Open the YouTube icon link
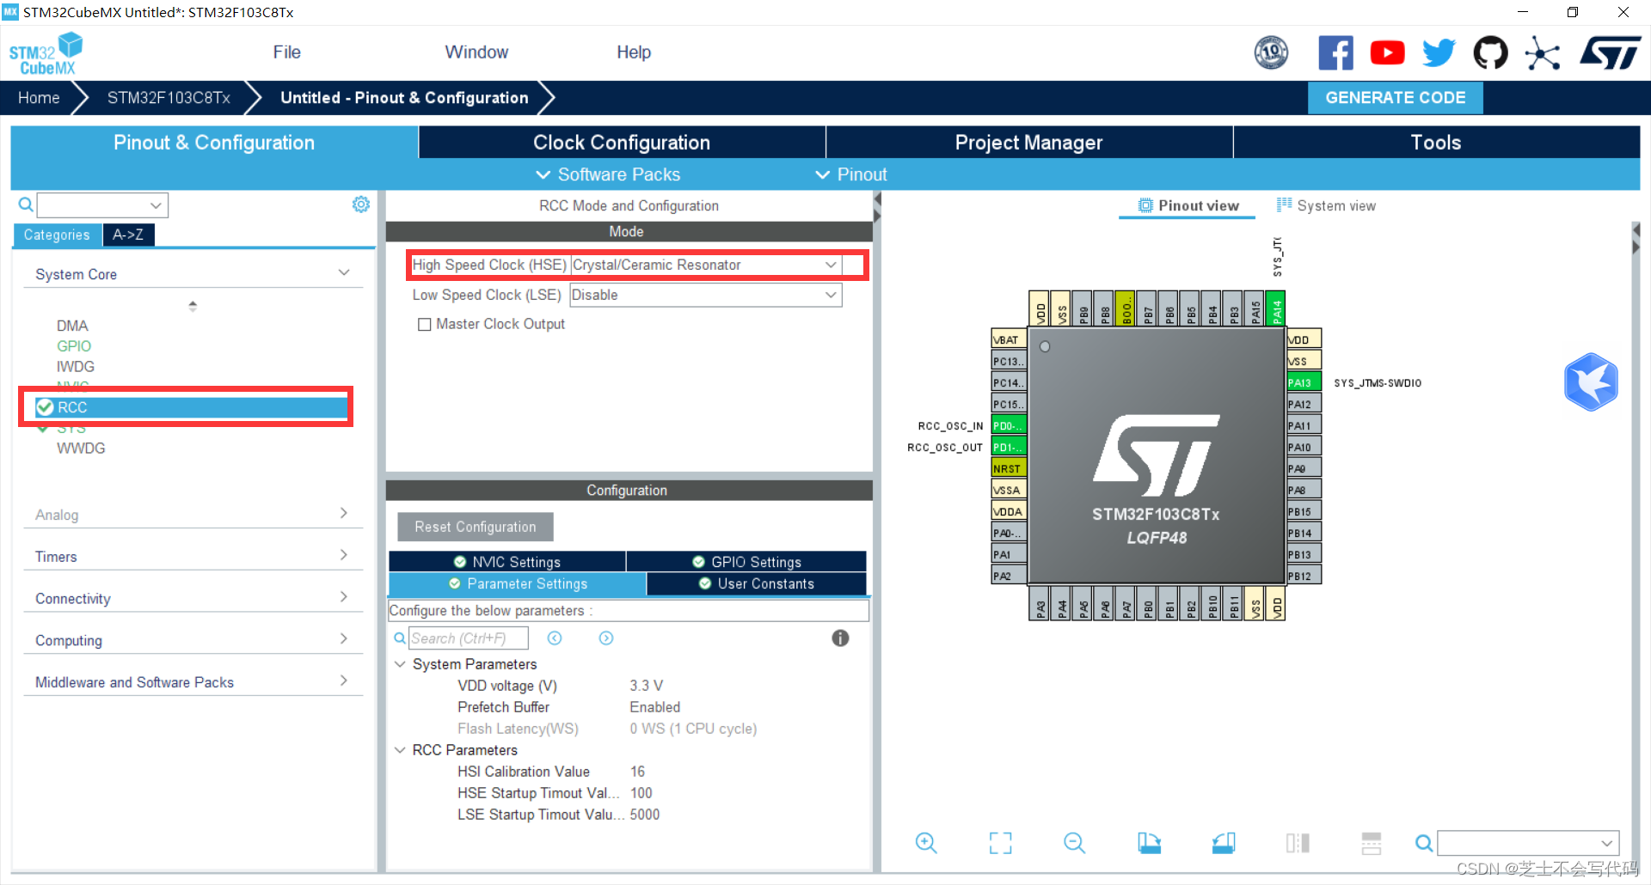Image resolution: width=1651 pixels, height=885 pixels. tap(1387, 53)
